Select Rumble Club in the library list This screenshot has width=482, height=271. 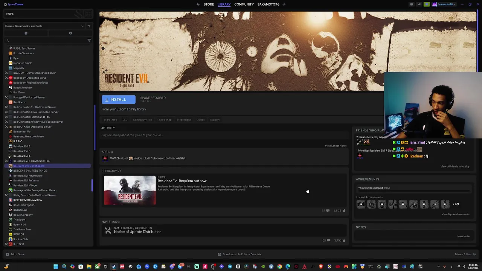click(21, 239)
